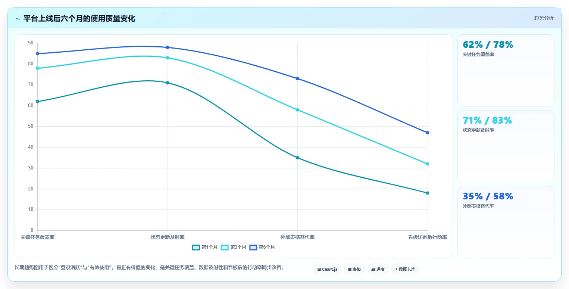
Task: Click the 进度 tag button
Action: tap(378, 269)
